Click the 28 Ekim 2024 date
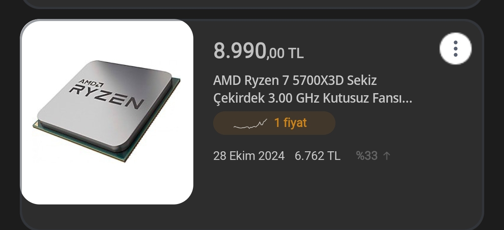Screen dimensions: 504x230 pos(249,156)
